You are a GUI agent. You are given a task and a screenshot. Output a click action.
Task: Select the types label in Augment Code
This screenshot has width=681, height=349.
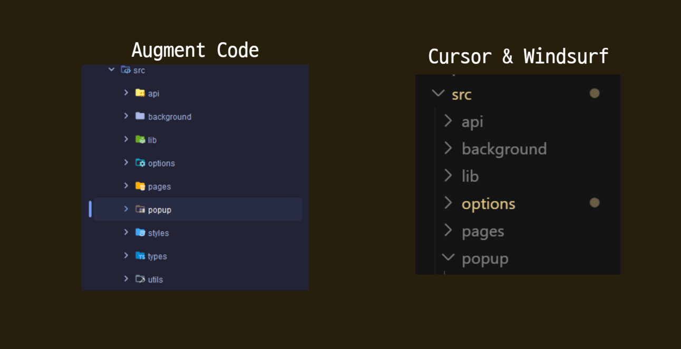tap(157, 256)
